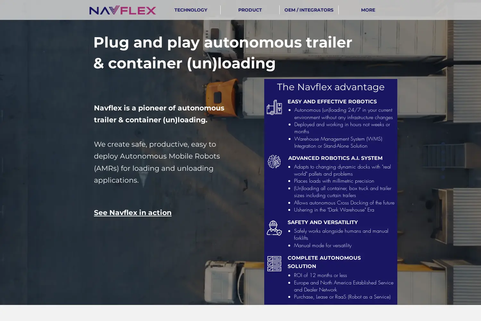Click Europe and North America Service bullet
The height and width of the screenshot is (321, 481).
tap(344, 286)
